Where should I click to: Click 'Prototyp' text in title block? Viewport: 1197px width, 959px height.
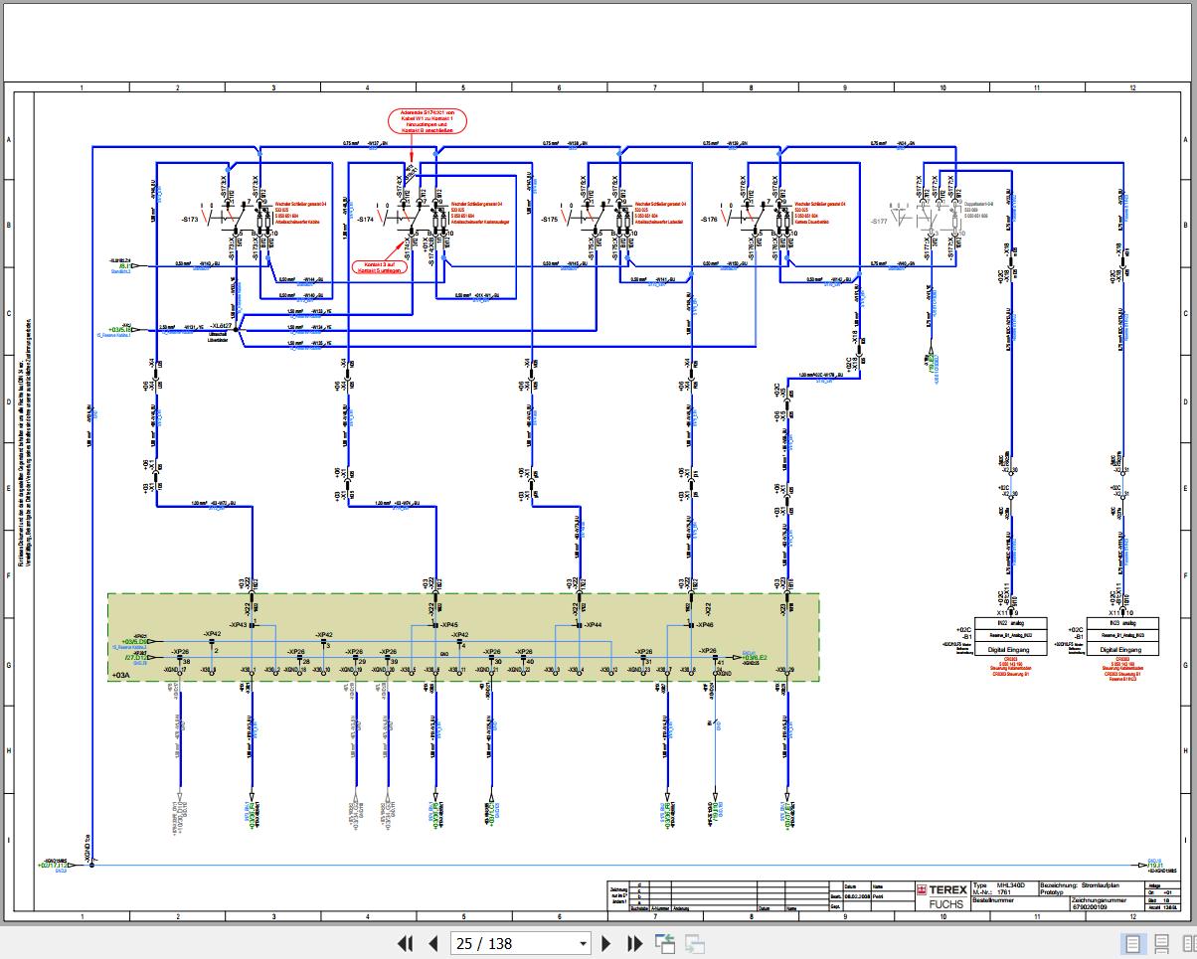[1053, 891]
